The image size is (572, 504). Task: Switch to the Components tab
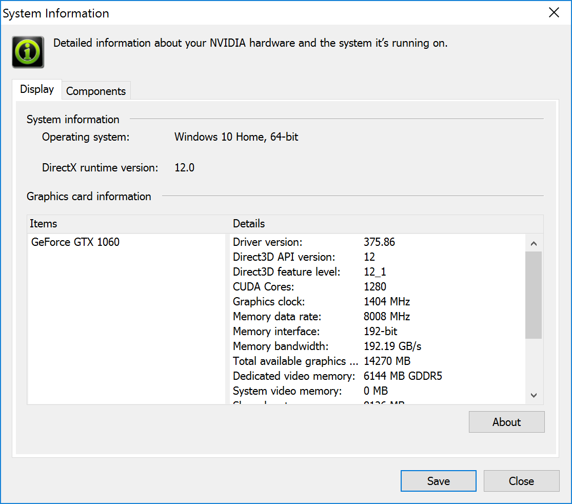(x=96, y=91)
